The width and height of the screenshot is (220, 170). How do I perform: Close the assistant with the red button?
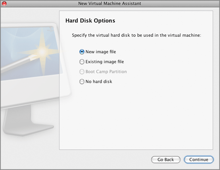click(4, 3)
